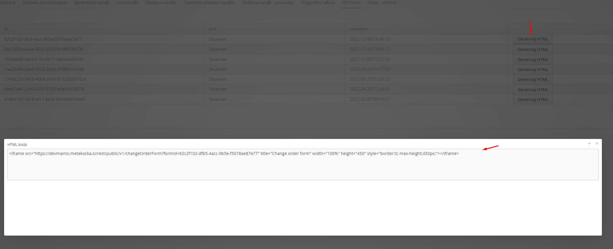The height and width of the screenshot is (249, 613).
Task: Select form id 7049ae58-0a5f-4144-8b17-4fe06e426496
Action: tap(44, 59)
